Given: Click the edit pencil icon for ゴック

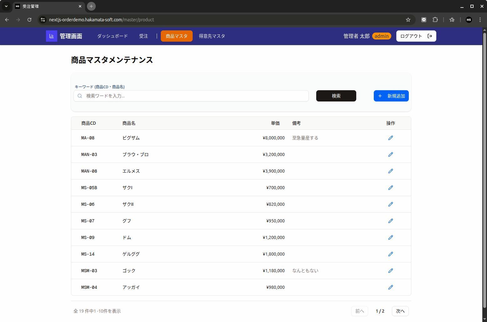Looking at the screenshot, I should pos(390,271).
